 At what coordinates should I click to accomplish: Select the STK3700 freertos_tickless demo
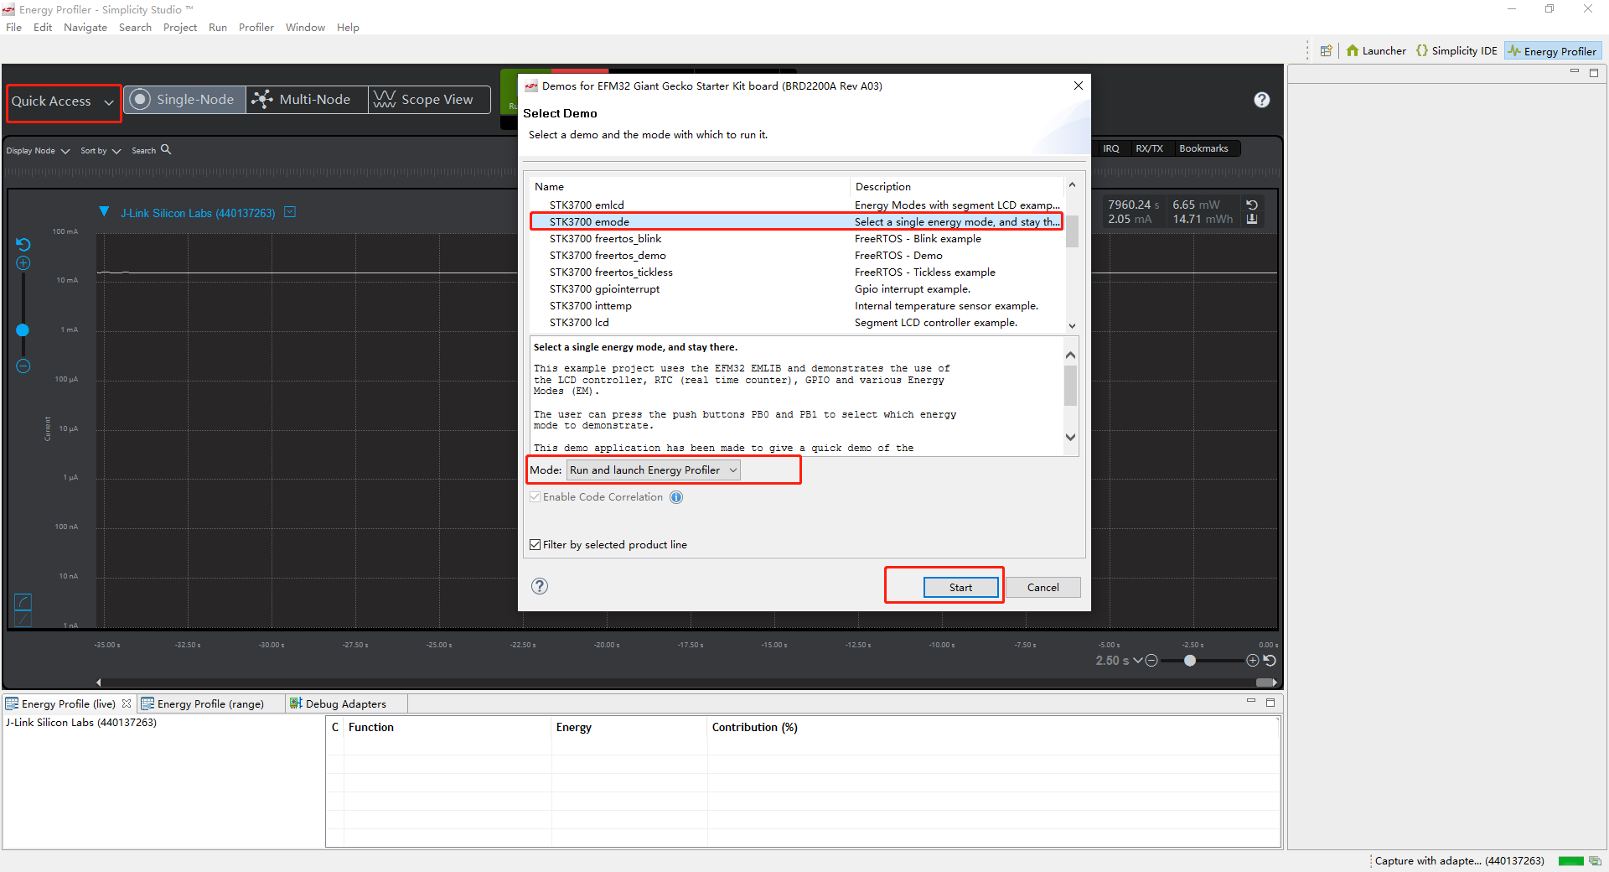pyautogui.click(x=796, y=272)
